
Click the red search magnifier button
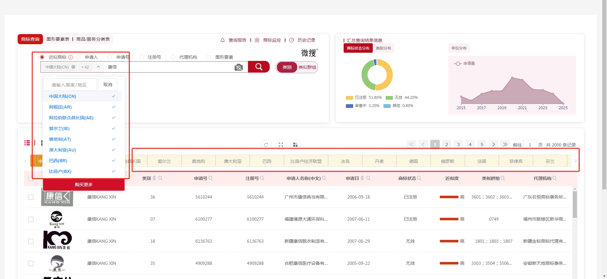tap(259, 67)
